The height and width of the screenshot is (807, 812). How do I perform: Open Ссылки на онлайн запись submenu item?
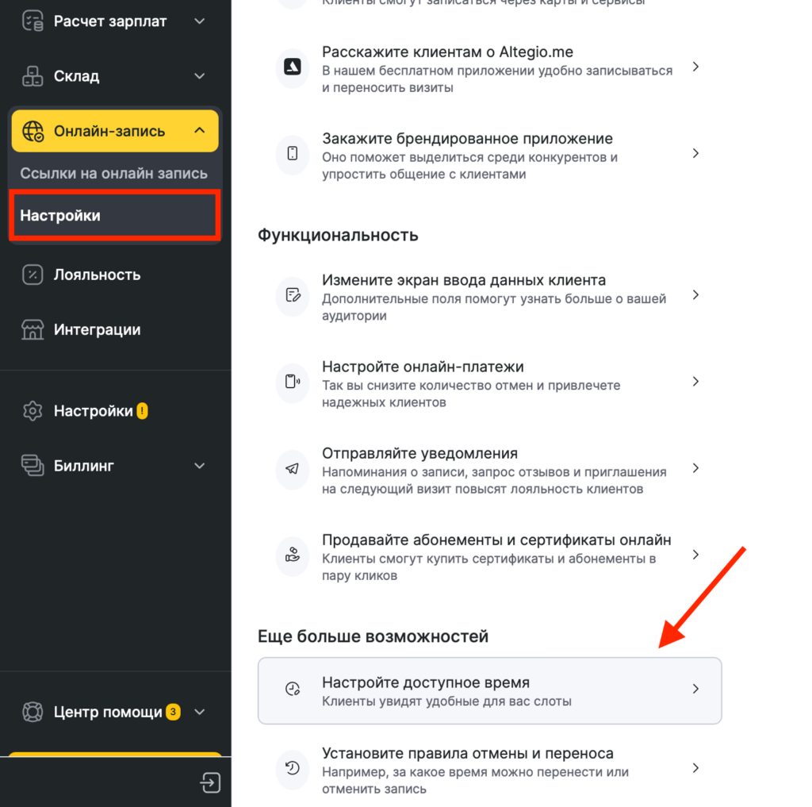click(x=114, y=174)
